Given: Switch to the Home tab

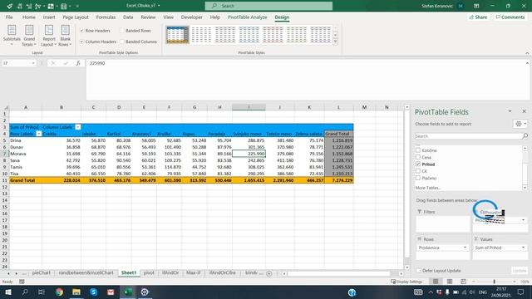Looking at the screenshot, I should click(x=29, y=17).
